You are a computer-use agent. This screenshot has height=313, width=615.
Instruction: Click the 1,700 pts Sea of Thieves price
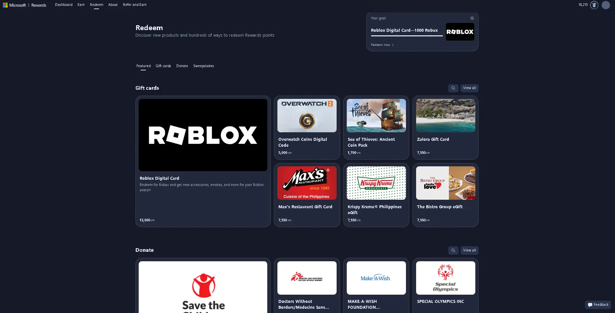pyautogui.click(x=354, y=153)
